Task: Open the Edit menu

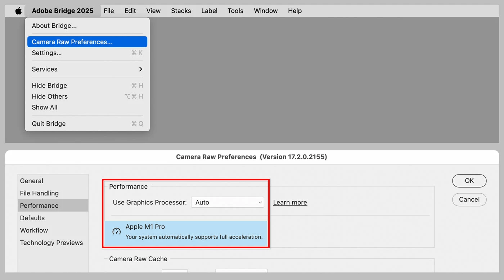Action: pos(130,11)
